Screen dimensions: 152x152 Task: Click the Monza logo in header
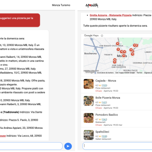pos(92,5)
